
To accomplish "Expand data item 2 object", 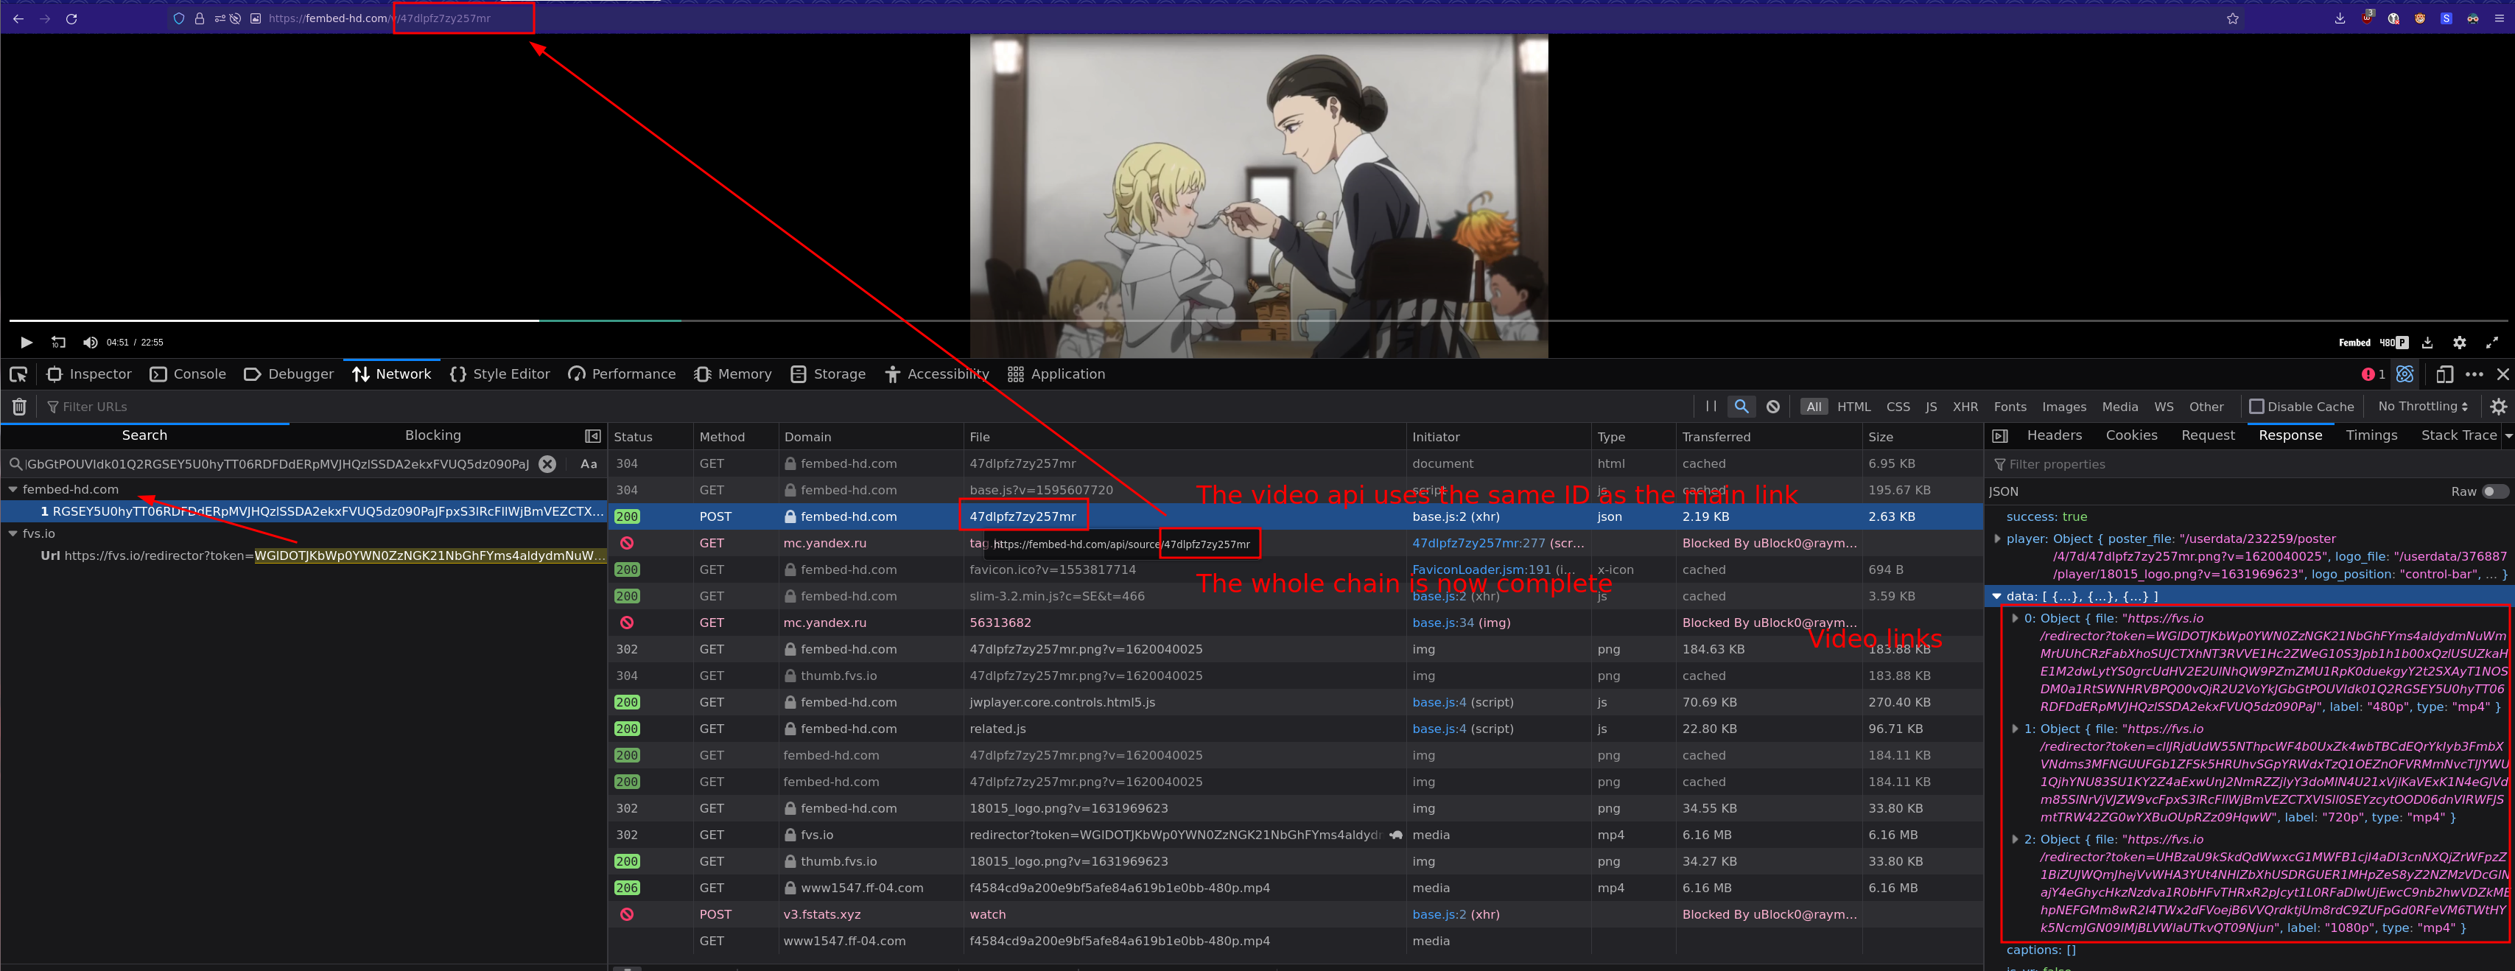I will pyautogui.click(x=2015, y=839).
